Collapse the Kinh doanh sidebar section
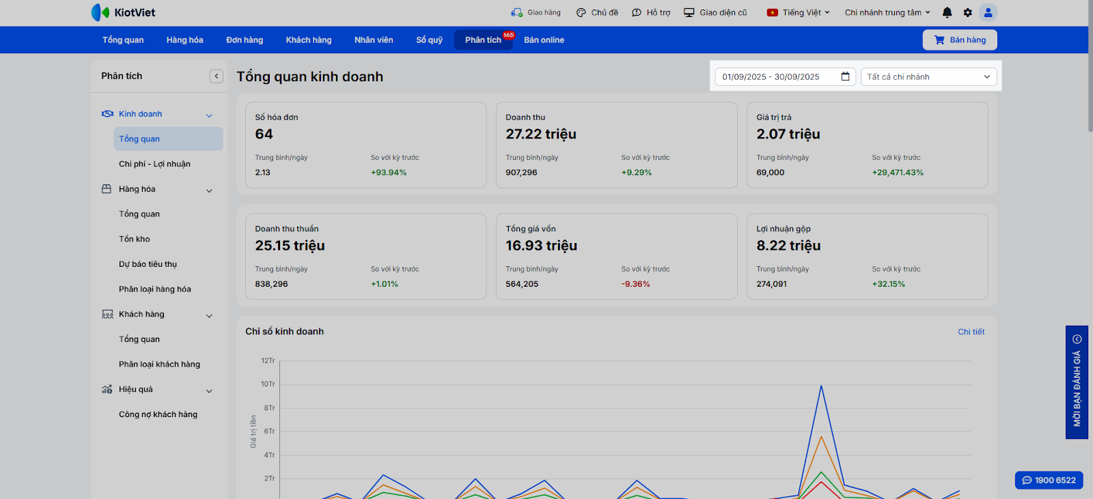The image size is (1093, 499). pyautogui.click(x=209, y=115)
